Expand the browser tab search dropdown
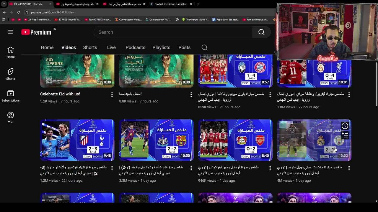This screenshot has height=212, width=378. click(4, 4)
